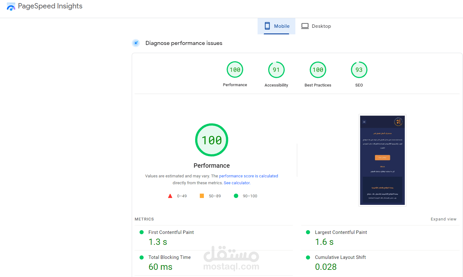
Task: Select First Contentful Paint metric name
Action: point(171,232)
